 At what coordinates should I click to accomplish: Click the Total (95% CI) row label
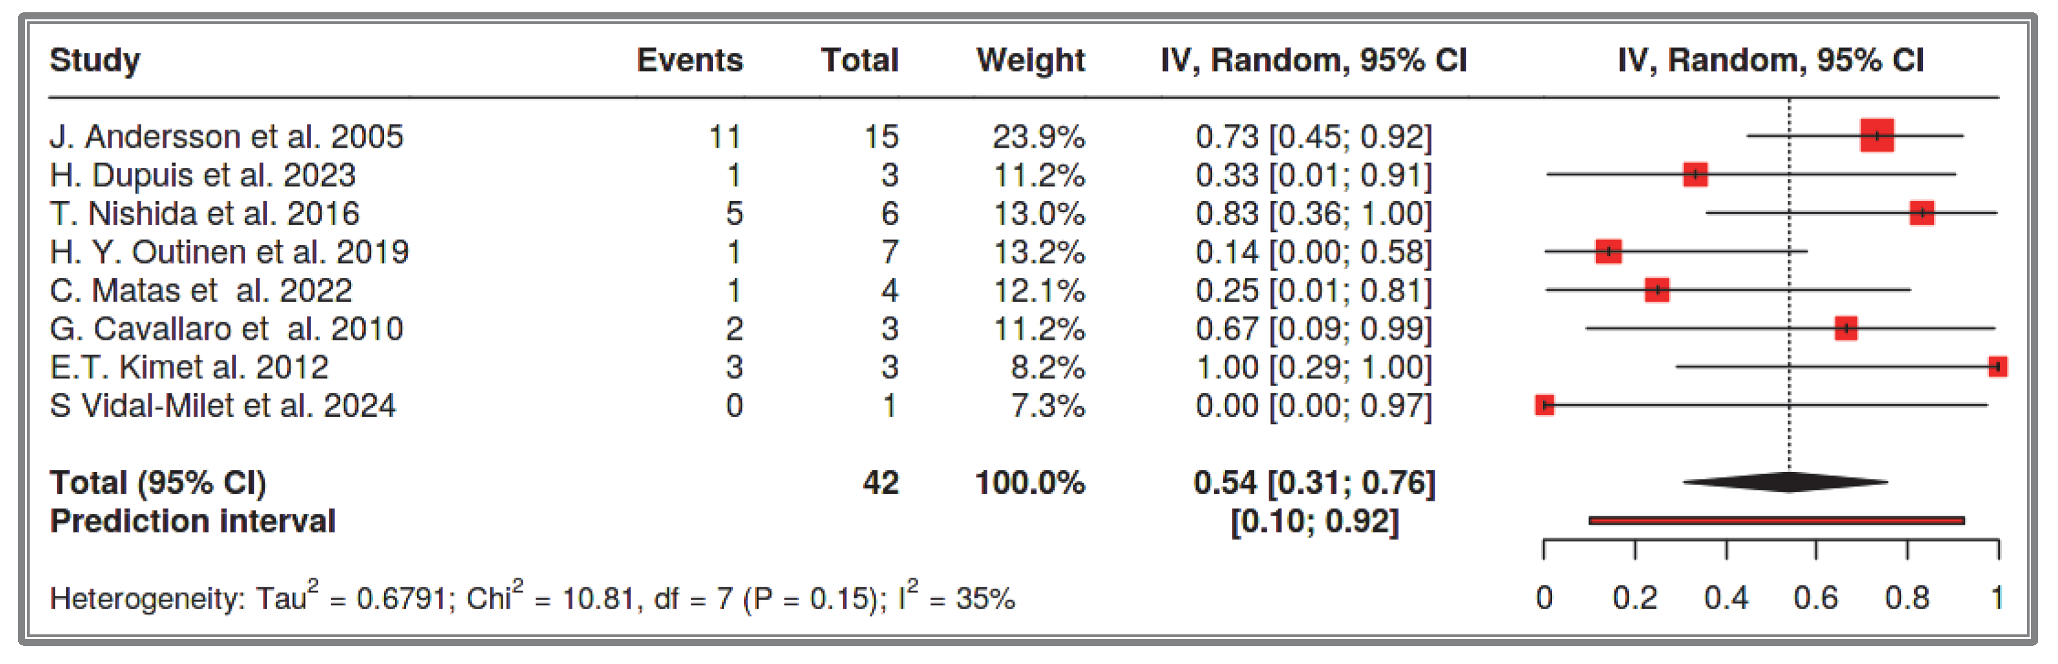tap(157, 482)
